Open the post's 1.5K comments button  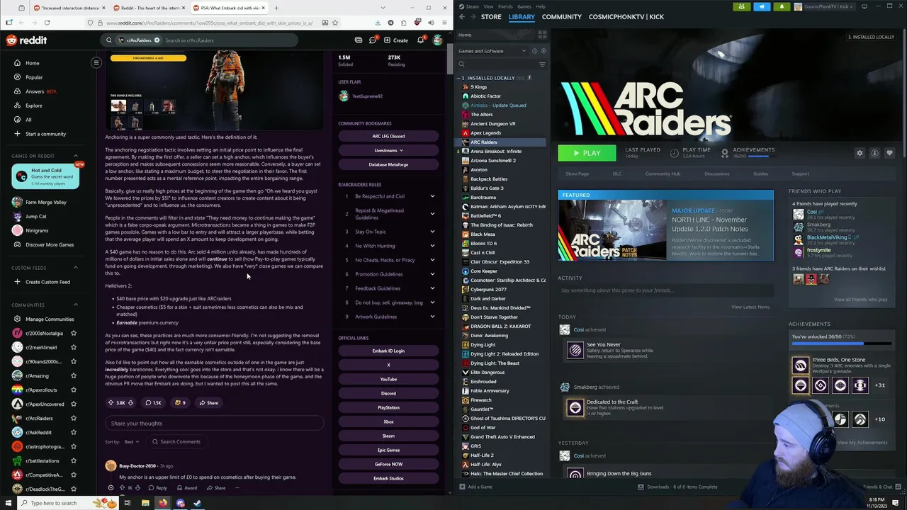(153, 403)
